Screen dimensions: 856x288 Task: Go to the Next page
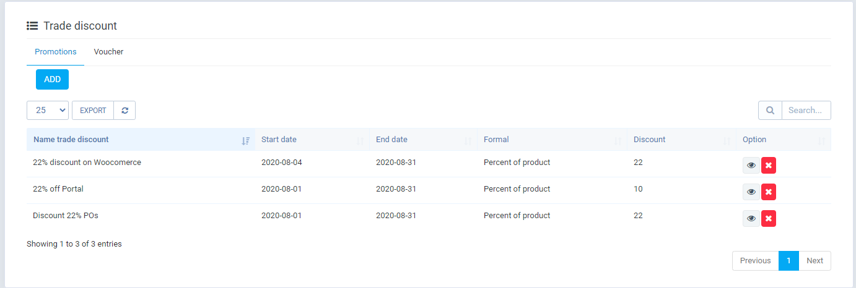[815, 261]
